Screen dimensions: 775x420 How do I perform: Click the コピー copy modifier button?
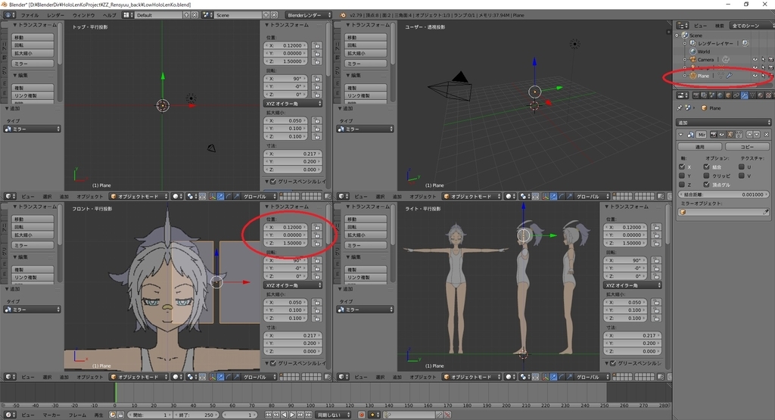click(x=747, y=147)
